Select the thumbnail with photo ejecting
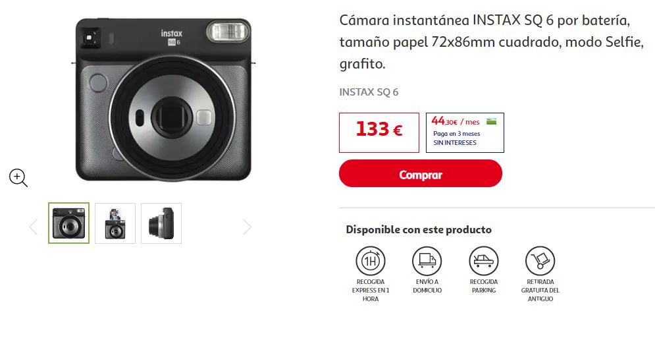Viewport: 655px width, 340px height. pyautogui.click(x=115, y=223)
